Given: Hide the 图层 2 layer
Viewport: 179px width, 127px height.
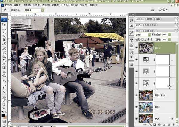Looking at the screenshot, I should click(x=136, y=47).
